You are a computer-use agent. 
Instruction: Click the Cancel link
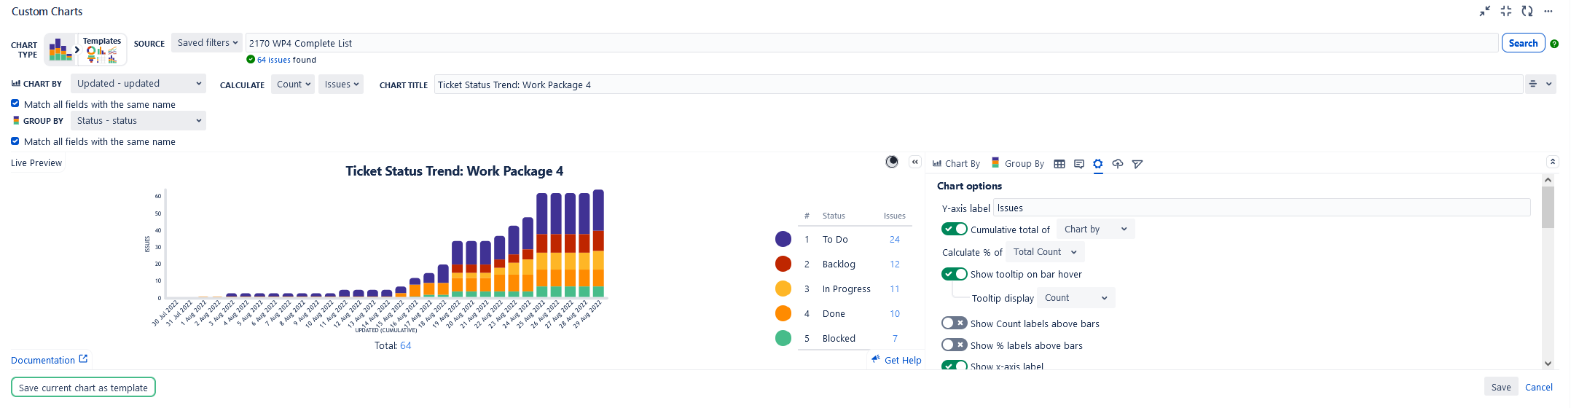[1539, 388]
